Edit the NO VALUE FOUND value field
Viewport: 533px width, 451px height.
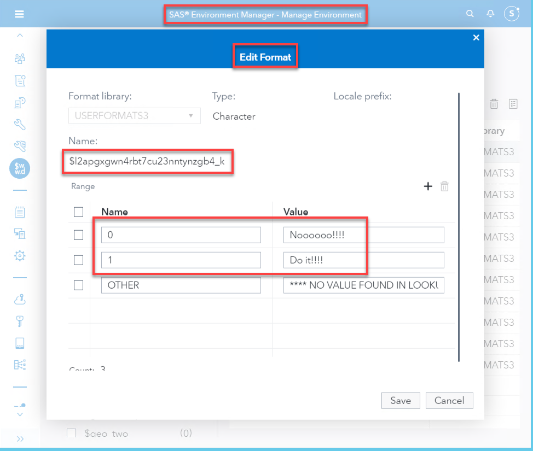click(364, 285)
